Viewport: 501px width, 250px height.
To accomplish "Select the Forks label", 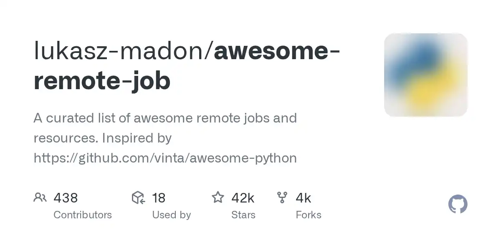I will pyautogui.click(x=309, y=215).
